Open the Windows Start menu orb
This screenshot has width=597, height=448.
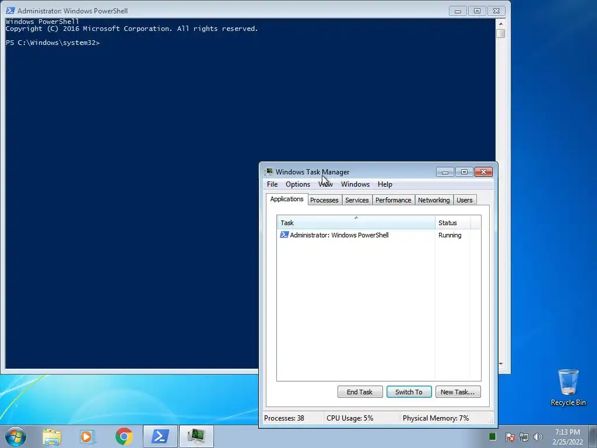pyautogui.click(x=16, y=436)
